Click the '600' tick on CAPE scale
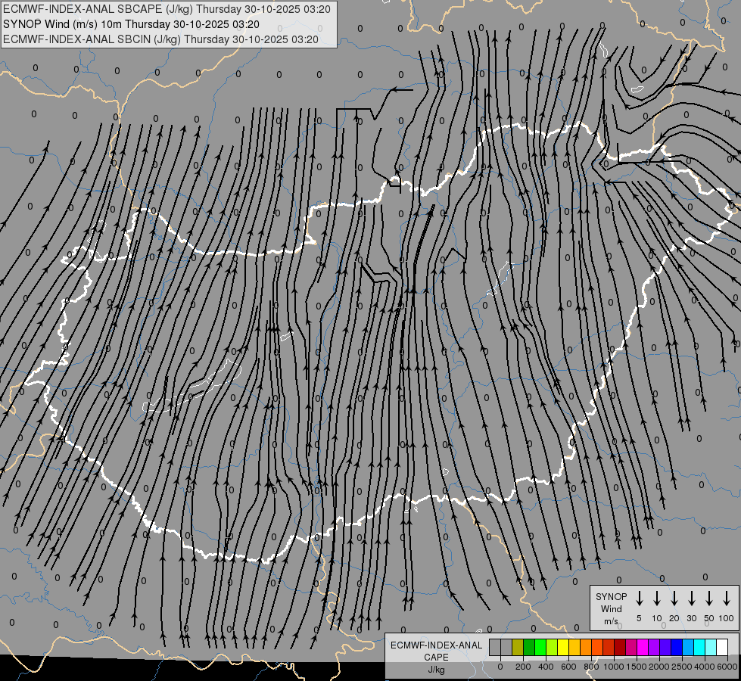 (x=568, y=667)
